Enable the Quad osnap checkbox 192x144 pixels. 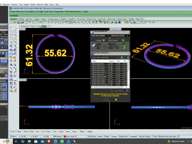[58, 132]
